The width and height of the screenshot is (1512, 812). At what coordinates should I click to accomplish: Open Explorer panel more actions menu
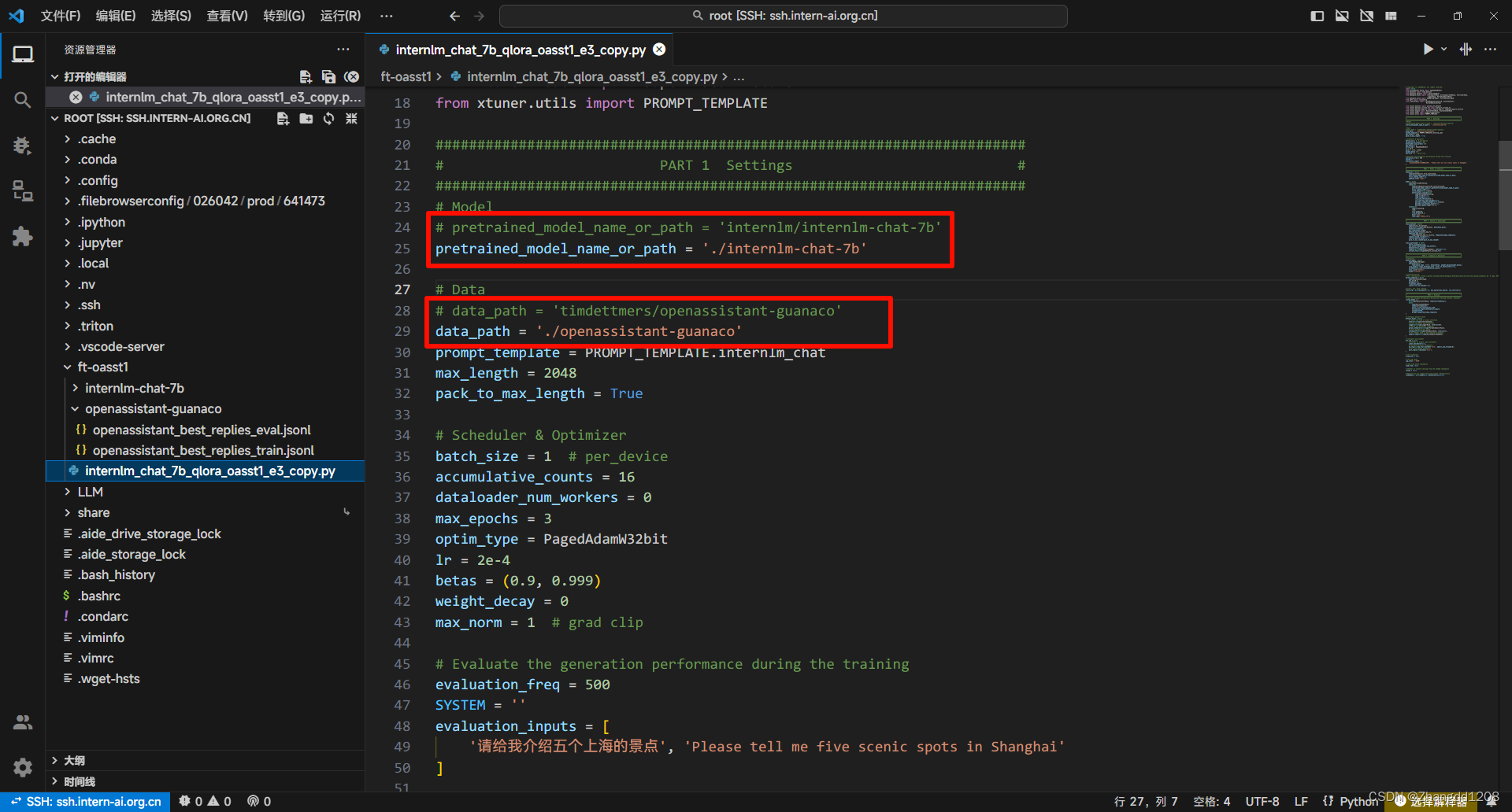coord(343,49)
